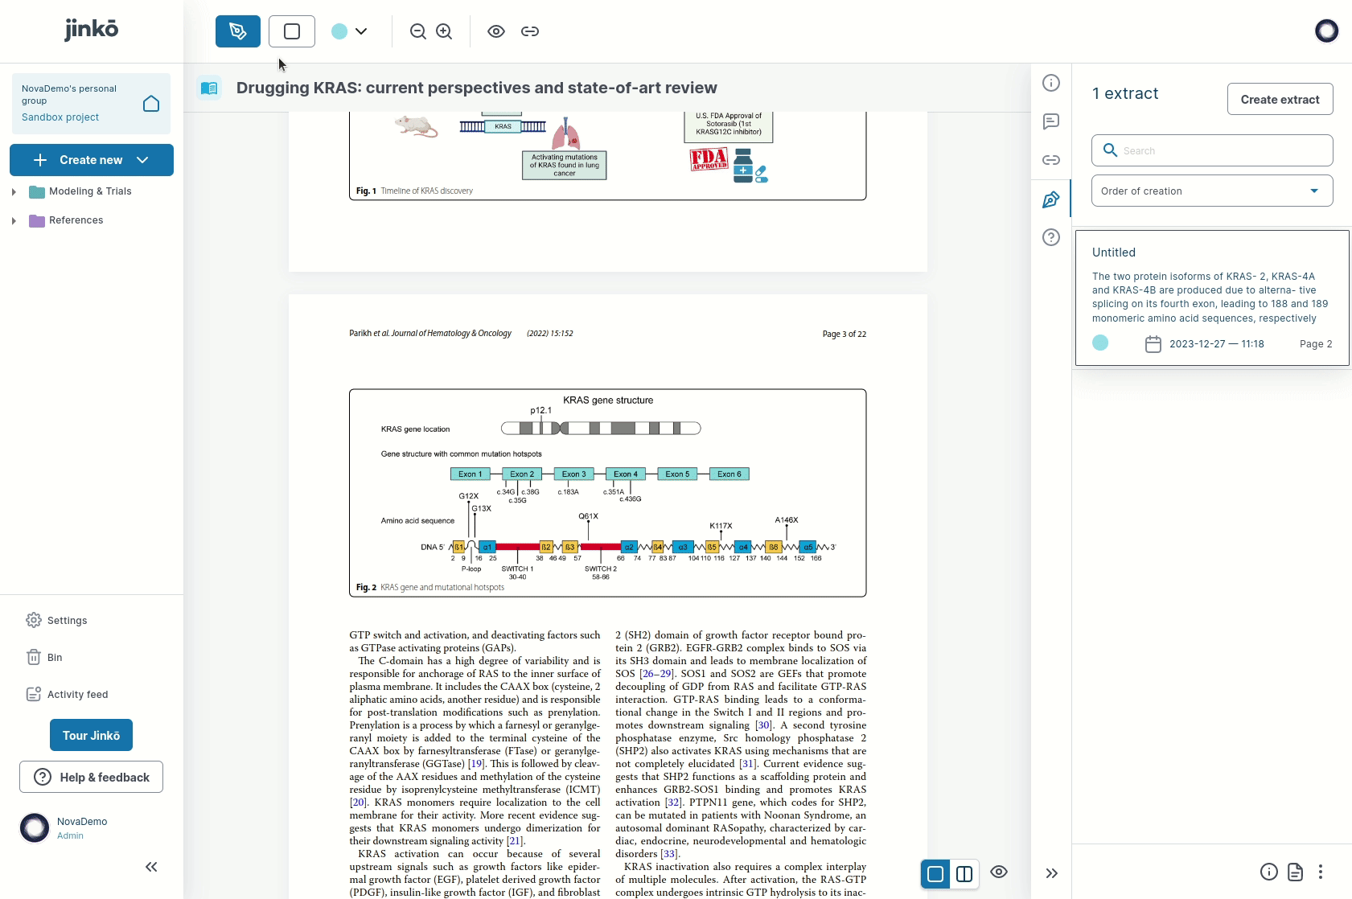Open the comments panel icon
This screenshot has width=1352, height=899.
click(1050, 121)
